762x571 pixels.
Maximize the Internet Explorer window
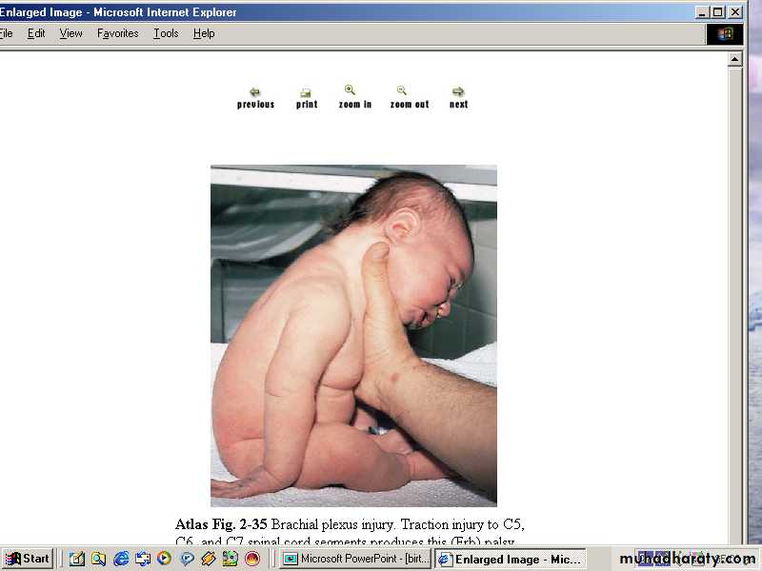click(x=719, y=12)
